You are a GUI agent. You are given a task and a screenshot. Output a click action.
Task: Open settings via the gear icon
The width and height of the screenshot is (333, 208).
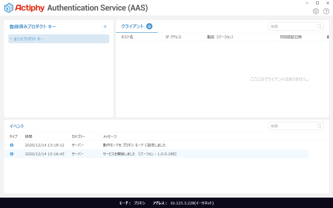316,11
